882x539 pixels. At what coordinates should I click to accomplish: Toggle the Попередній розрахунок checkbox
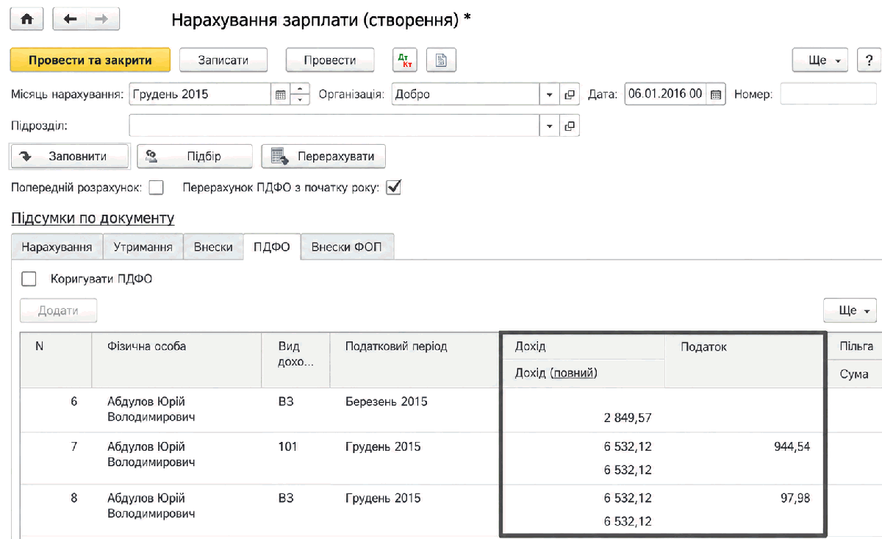pos(156,188)
